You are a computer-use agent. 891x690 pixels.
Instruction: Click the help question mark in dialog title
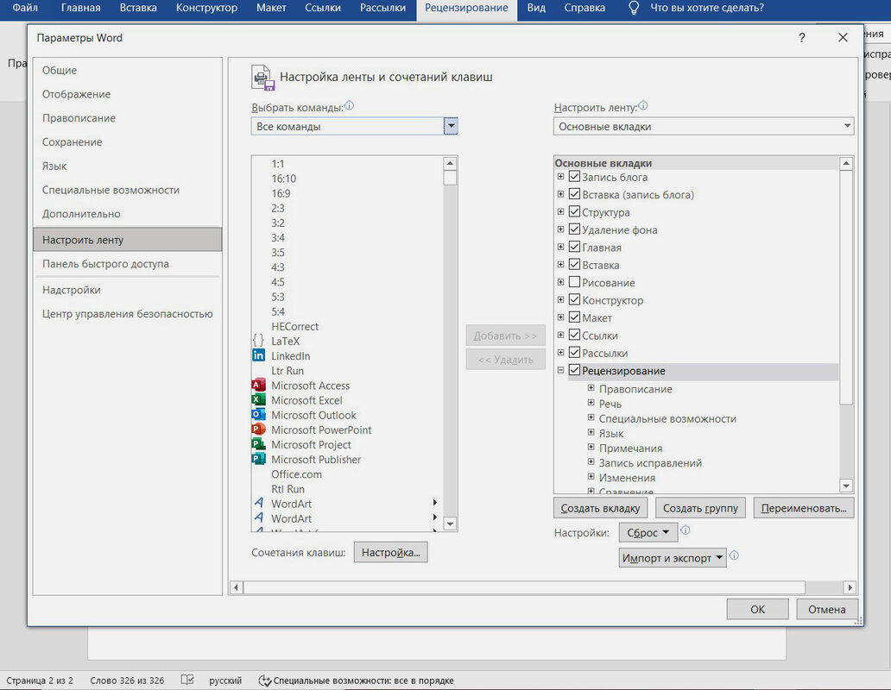coord(801,38)
